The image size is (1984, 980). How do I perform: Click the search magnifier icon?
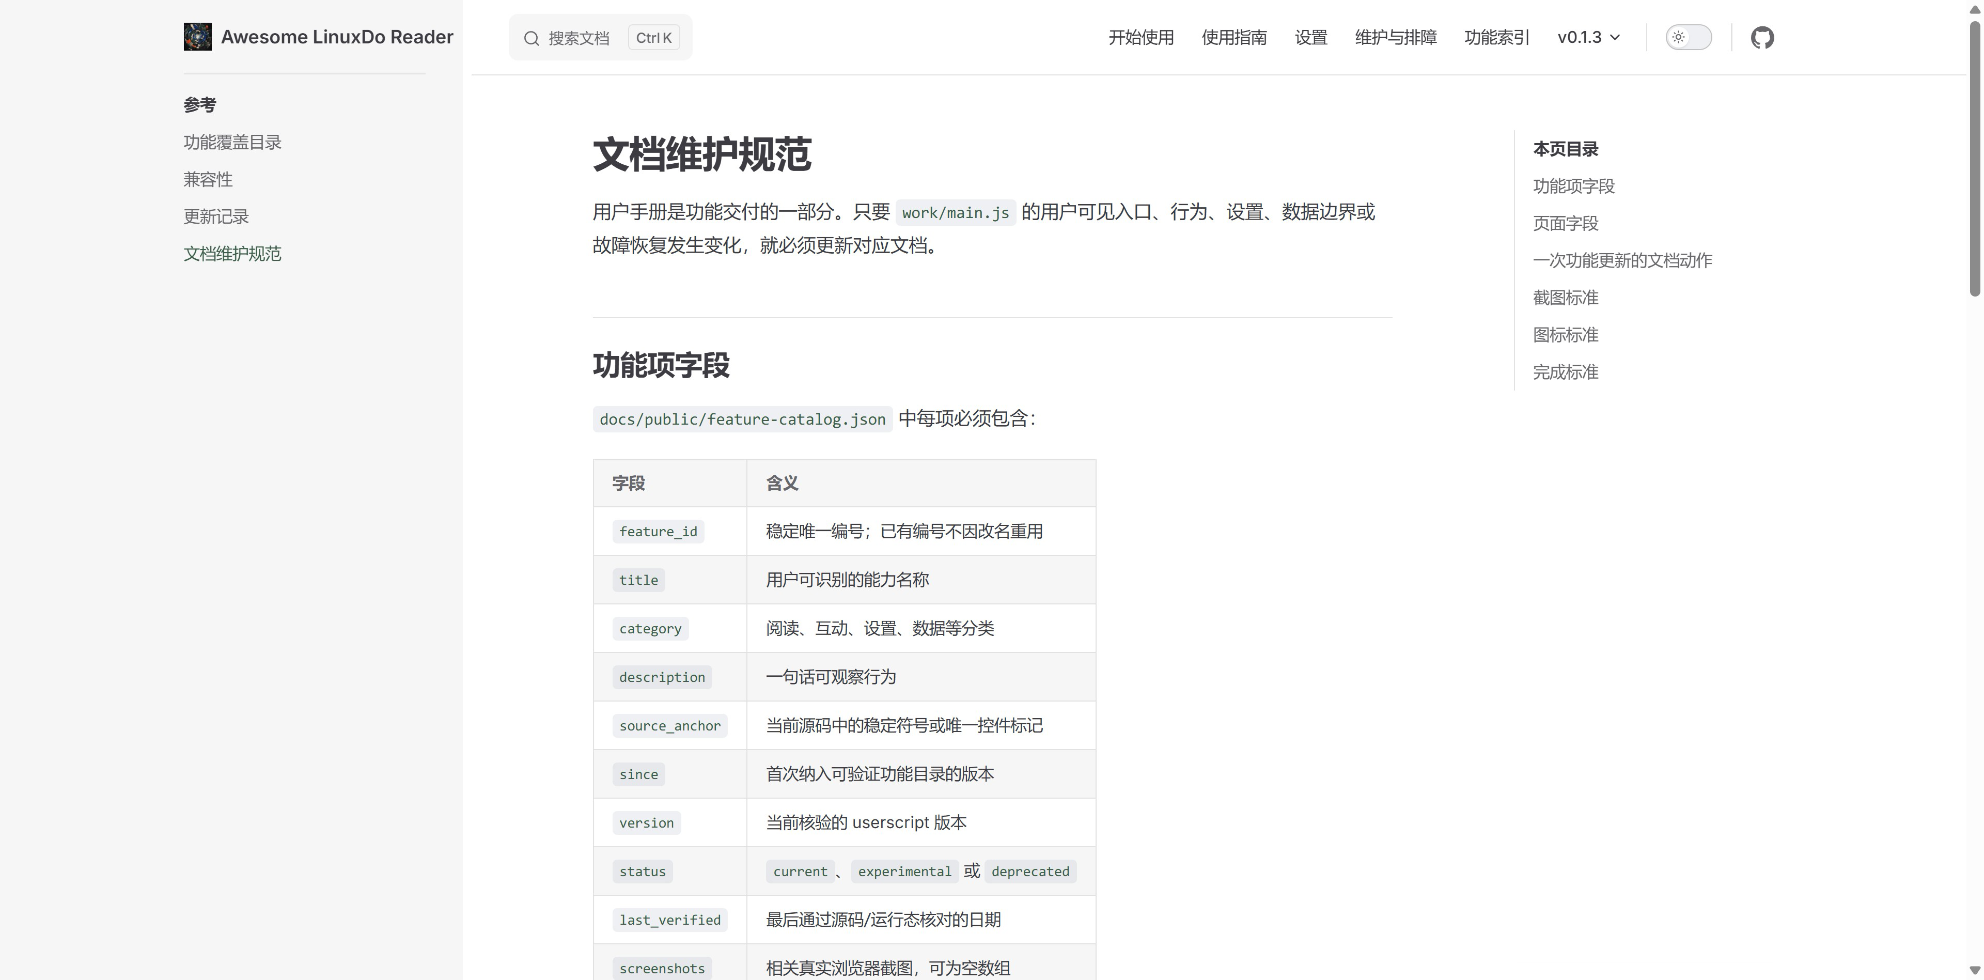click(532, 38)
